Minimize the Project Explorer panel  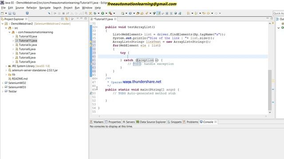[x=81, y=19]
